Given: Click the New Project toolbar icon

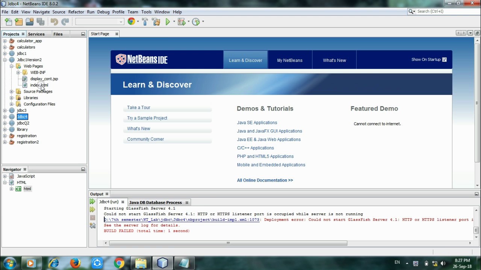Looking at the screenshot, I should tap(19, 22).
